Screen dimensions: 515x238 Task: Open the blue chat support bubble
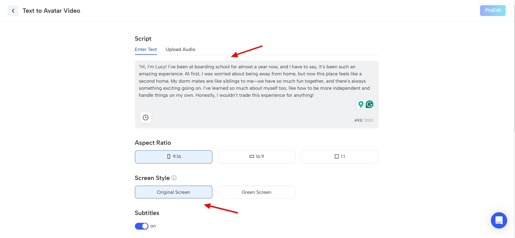(499, 220)
